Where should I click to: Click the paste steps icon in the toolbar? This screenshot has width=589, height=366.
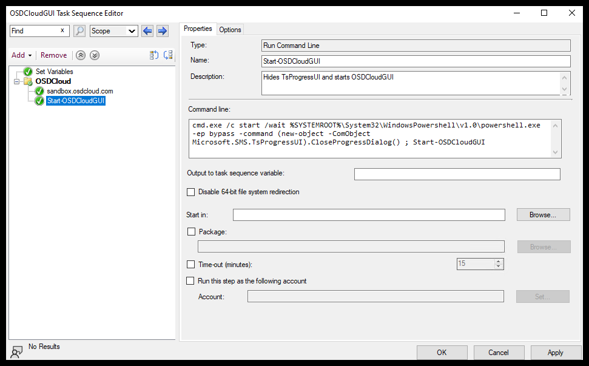[168, 55]
